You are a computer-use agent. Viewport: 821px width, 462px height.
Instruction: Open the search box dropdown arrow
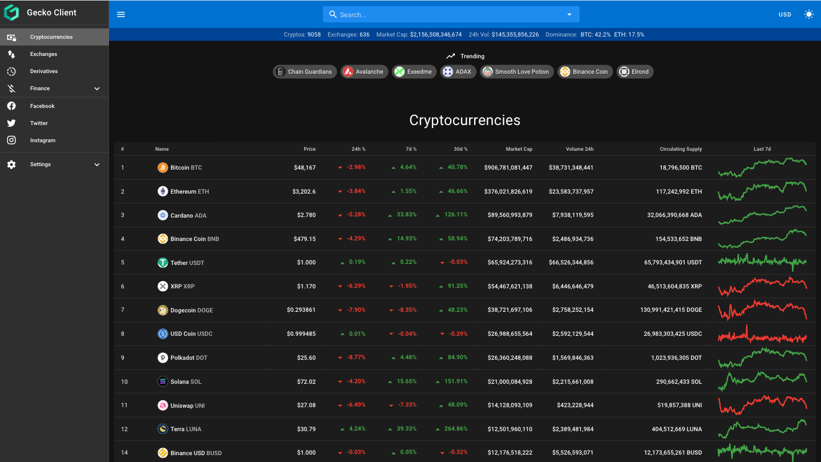coord(569,14)
